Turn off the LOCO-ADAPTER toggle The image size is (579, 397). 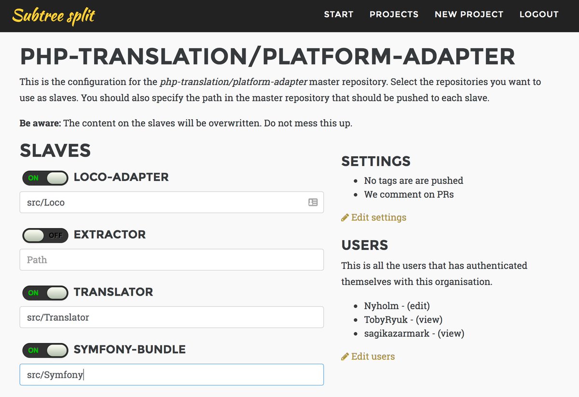click(45, 178)
